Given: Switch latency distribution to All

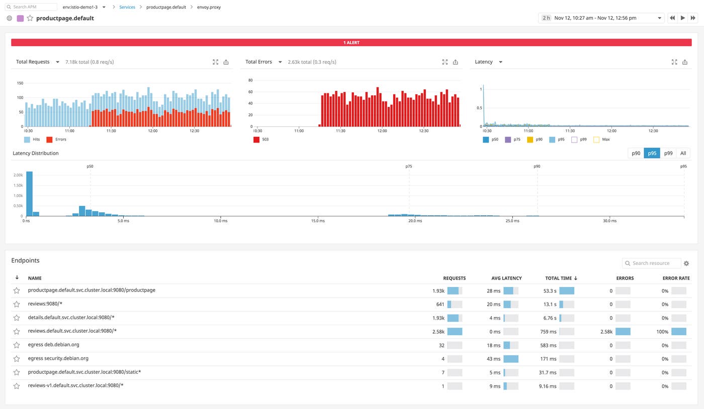Looking at the screenshot, I should 683,154.
